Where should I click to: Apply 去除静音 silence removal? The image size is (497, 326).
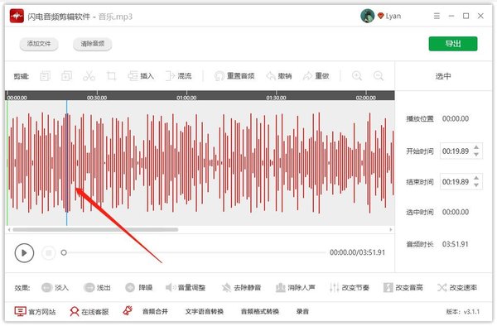[x=242, y=287]
